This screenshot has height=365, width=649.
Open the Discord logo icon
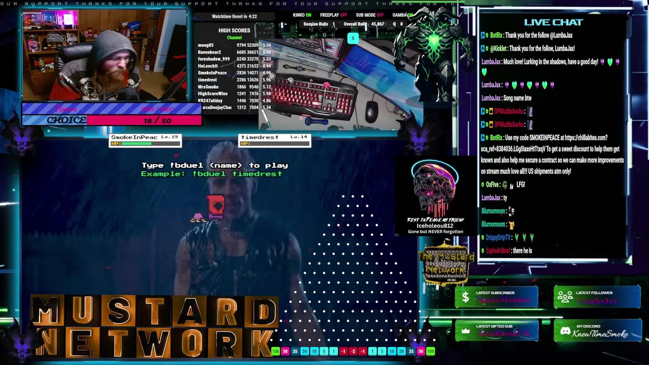565,332
